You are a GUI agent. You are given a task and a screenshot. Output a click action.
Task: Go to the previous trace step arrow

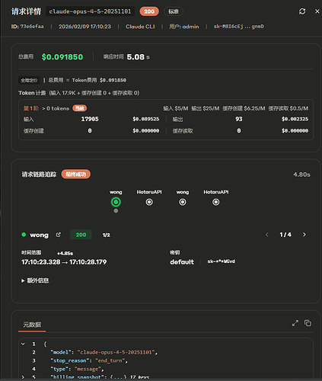click(x=267, y=235)
